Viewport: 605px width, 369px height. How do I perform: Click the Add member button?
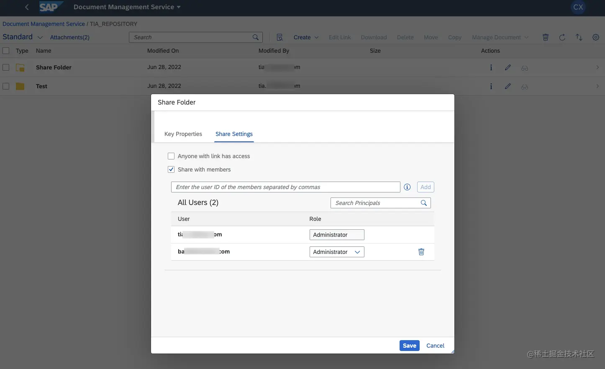point(426,187)
